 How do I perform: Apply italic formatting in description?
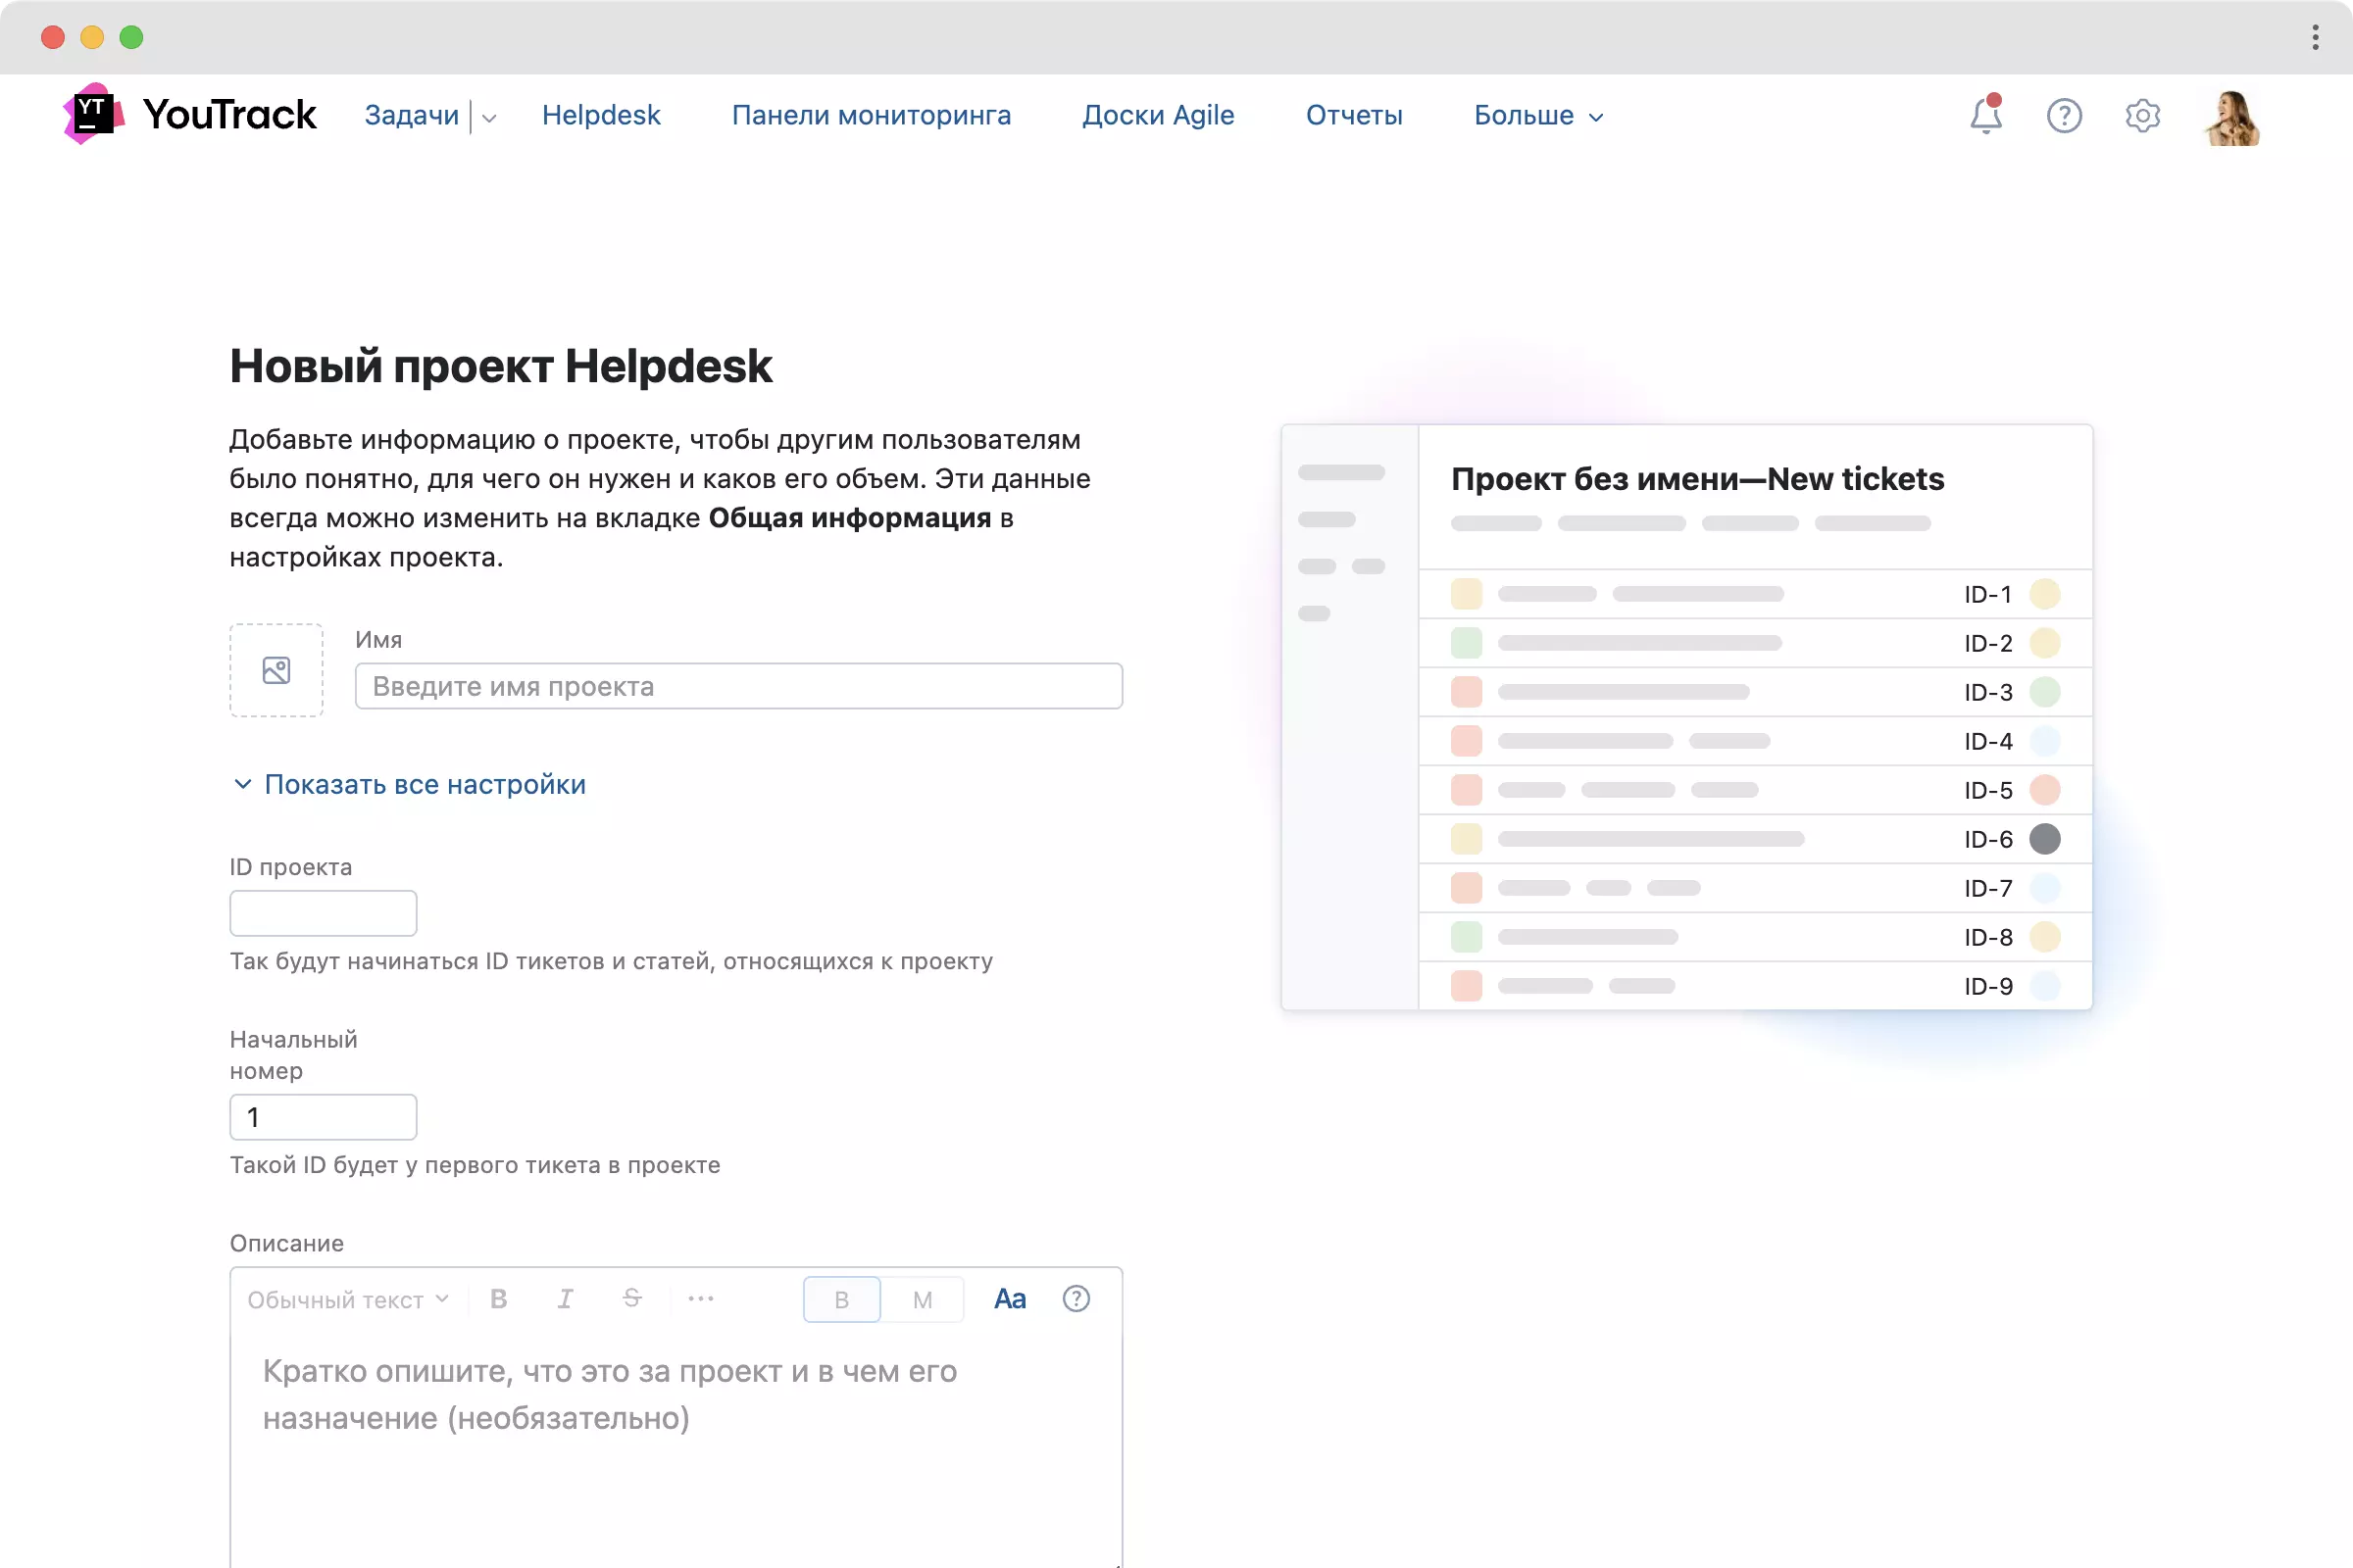[x=566, y=1299]
